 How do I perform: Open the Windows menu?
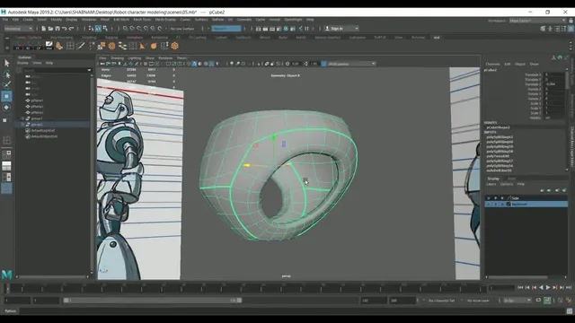coord(89,20)
